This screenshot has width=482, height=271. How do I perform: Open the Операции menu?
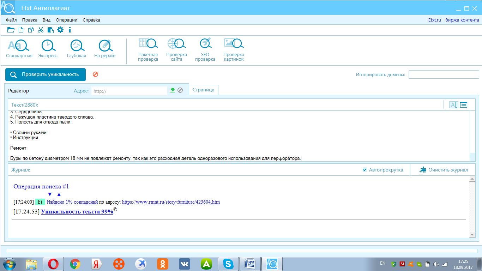pos(66,20)
